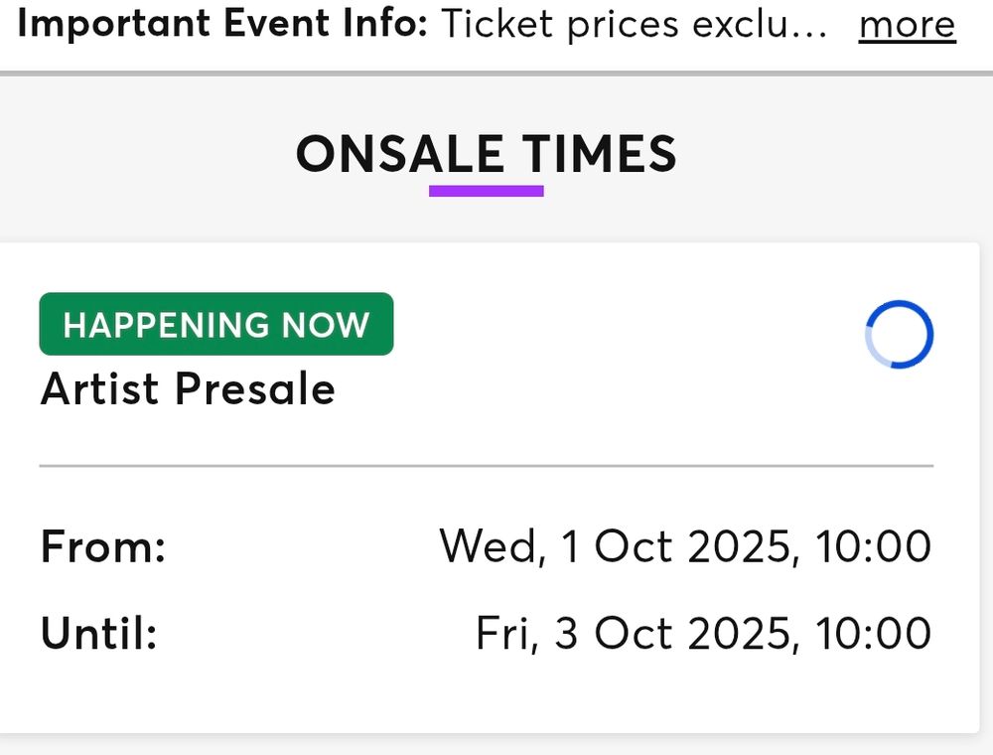Click the word ONSALE in the heading
This screenshot has height=755, width=993.
pyautogui.click(x=399, y=154)
